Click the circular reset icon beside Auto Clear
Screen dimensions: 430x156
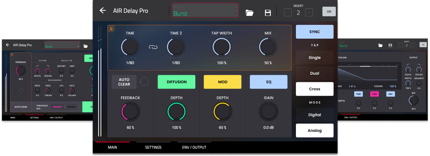click(x=144, y=82)
